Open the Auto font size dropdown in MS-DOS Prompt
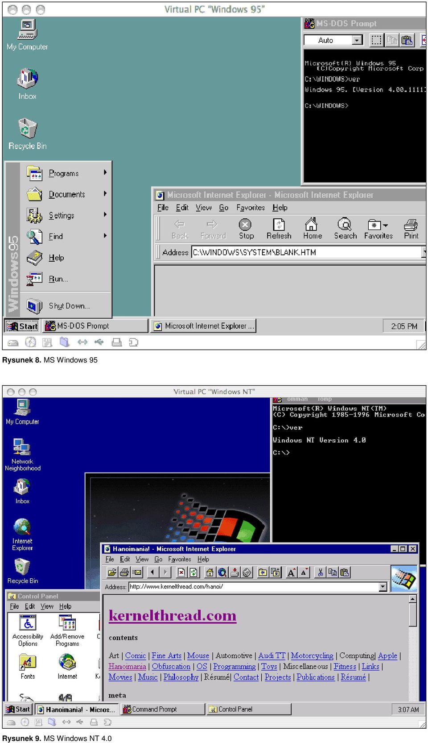428x743 pixels. pyautogui.click(x=358, y=40)
